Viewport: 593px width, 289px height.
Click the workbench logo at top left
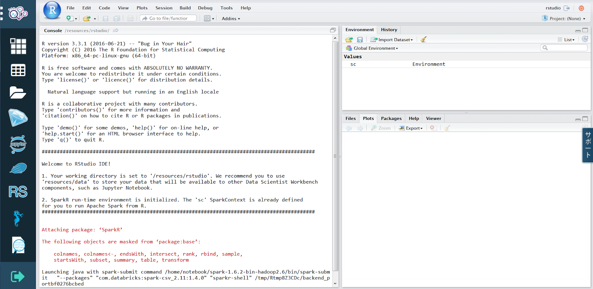(x=18, y=14)
